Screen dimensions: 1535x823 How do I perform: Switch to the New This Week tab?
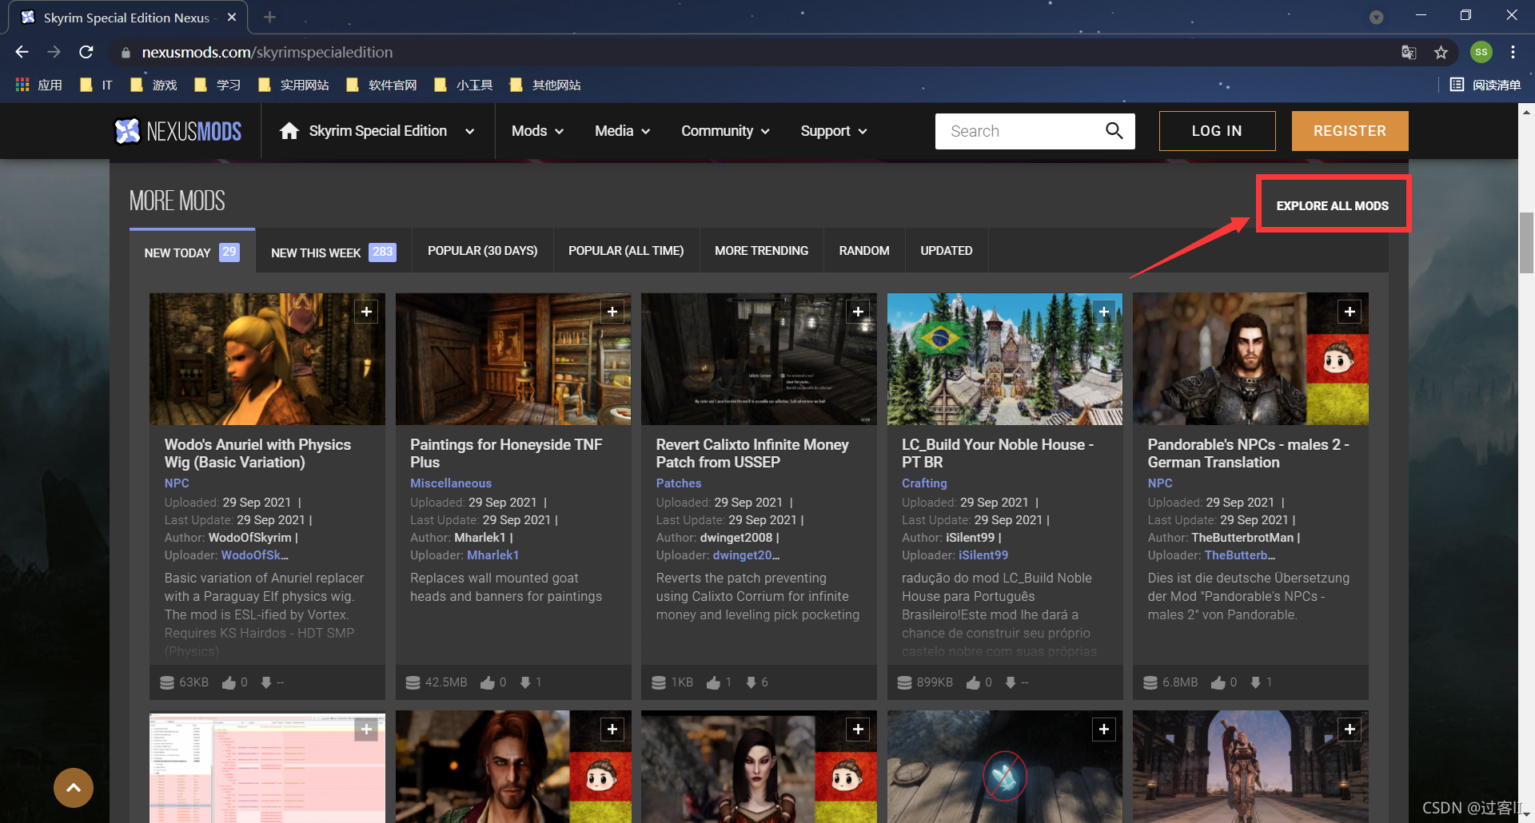click(x=333, y=252)
